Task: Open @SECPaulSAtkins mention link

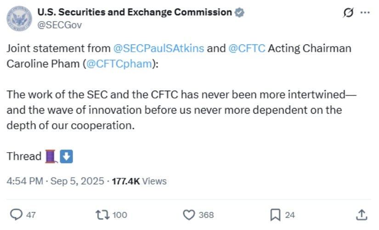Action: [x=159, y=48]
